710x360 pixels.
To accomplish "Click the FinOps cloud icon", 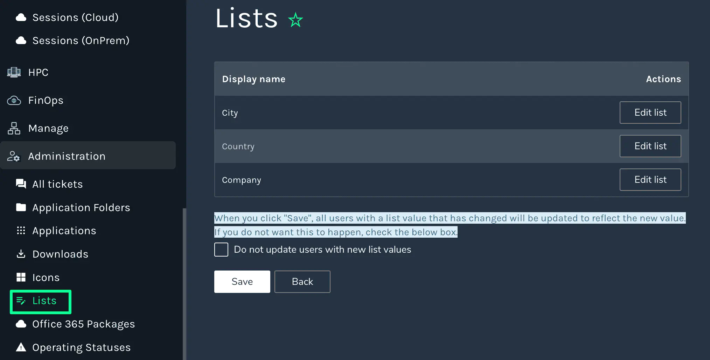I will tap(14, 100).
